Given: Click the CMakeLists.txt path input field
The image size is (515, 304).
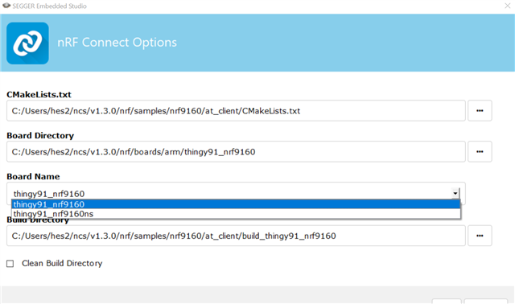Looking at the screenshot, I should coord(236,111).
